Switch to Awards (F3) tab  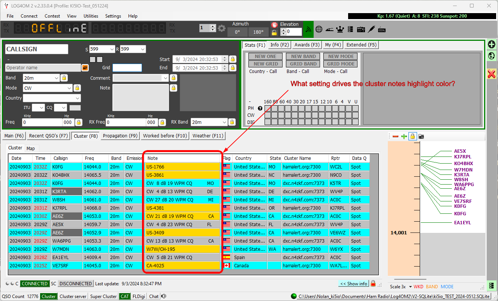(x=307, y=45)
